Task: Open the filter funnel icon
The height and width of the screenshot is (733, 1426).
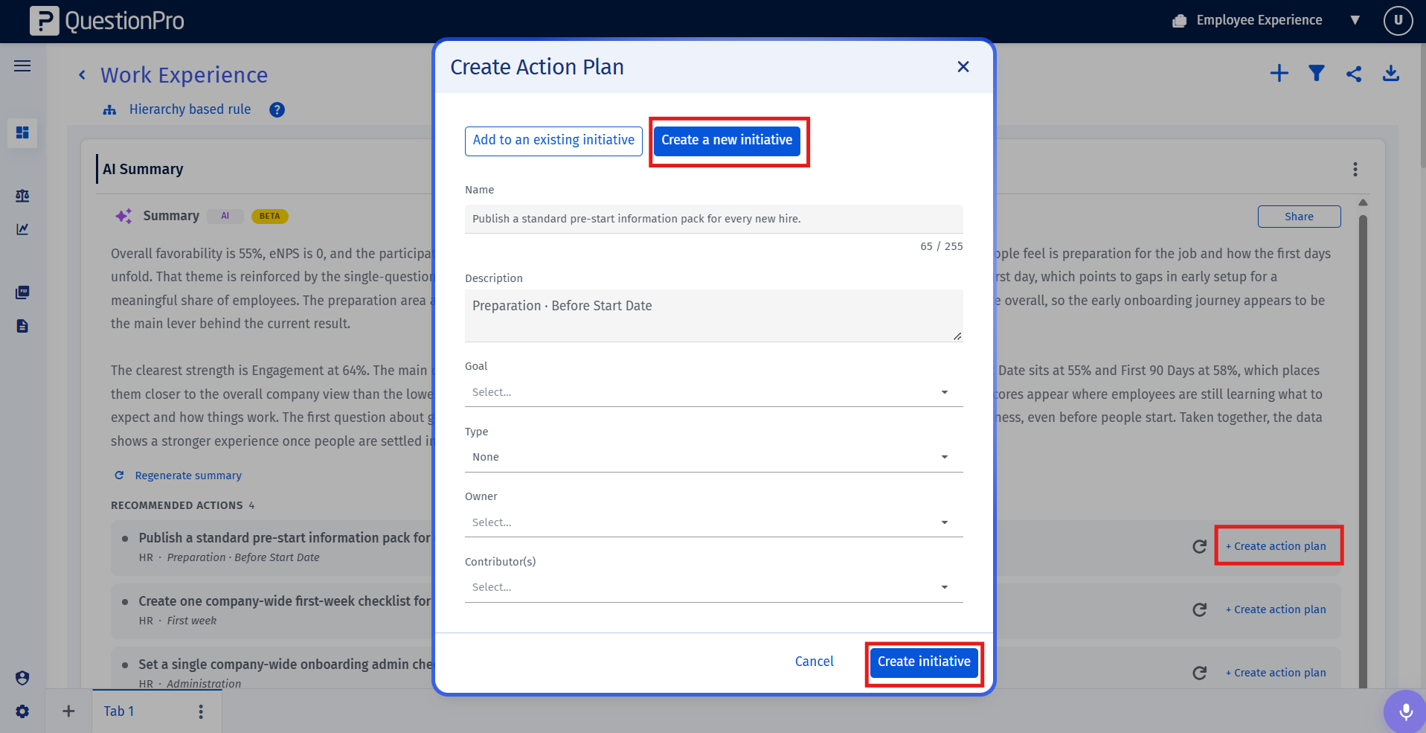Action: pyautogui.click(x=1317, y=73)
